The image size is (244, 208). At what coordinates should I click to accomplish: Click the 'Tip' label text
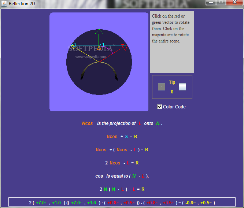pyautogui.click(x=172, y=82)
